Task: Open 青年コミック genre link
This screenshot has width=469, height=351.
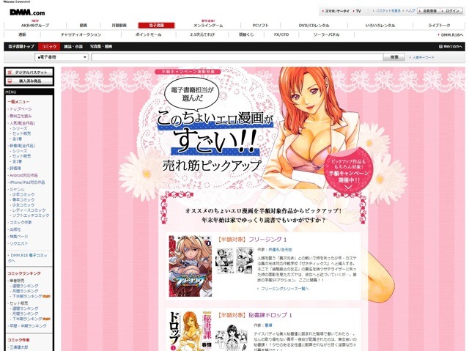Action: click(x=23, y=200)
